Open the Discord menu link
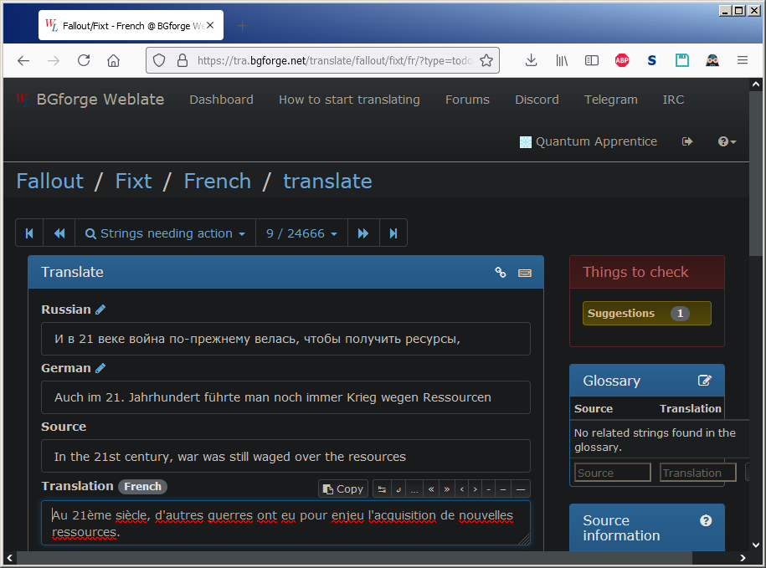766x568 pixels. pos(537,100)
